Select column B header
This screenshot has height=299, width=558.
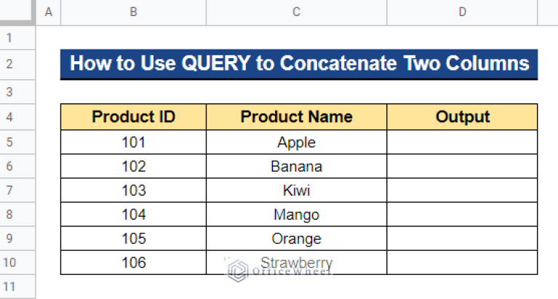[133, 12]
